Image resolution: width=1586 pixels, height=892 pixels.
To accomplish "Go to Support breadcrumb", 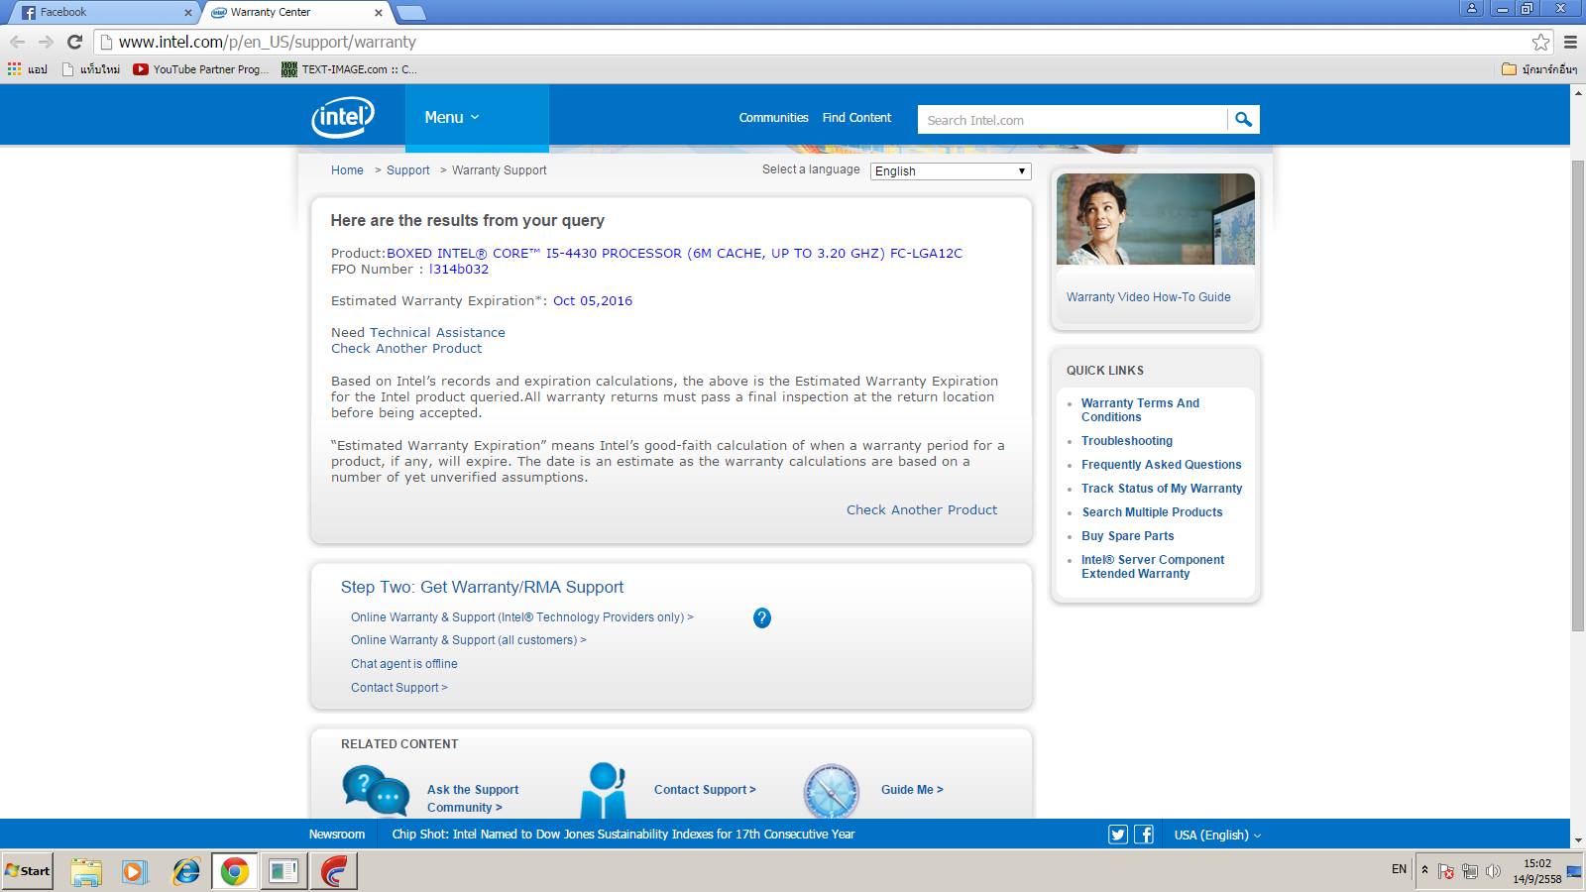I will coord(408,170).
